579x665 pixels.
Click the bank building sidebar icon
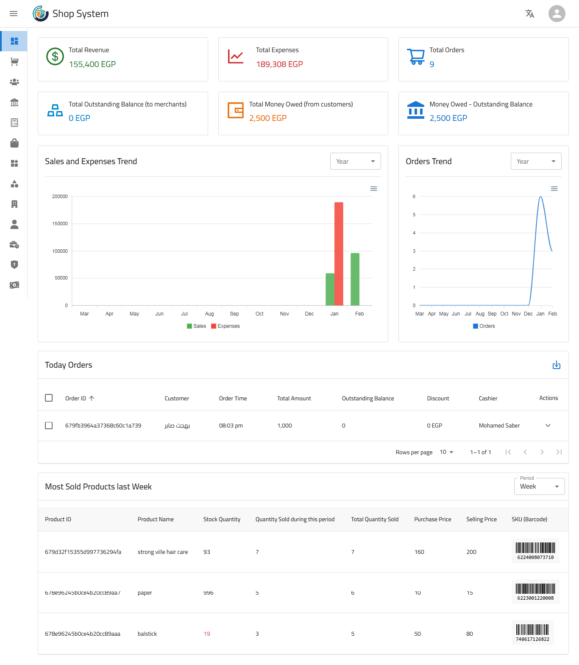coord(14,102)
